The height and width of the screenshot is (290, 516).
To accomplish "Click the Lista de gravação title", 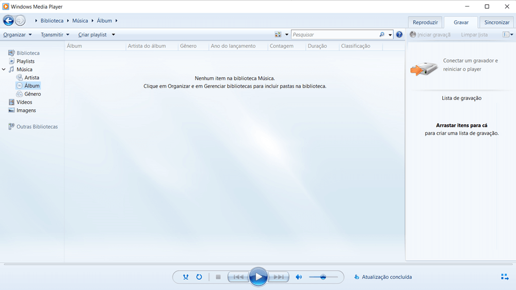I will [461, 98].
